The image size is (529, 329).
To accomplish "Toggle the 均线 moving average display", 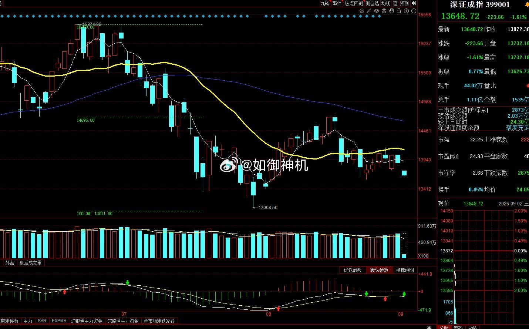I will (x=386, y=3).
